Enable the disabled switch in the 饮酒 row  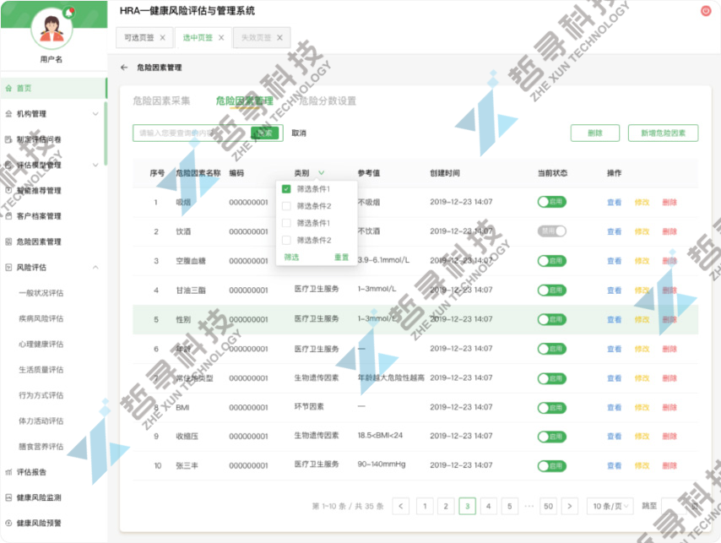click(552, 231)
